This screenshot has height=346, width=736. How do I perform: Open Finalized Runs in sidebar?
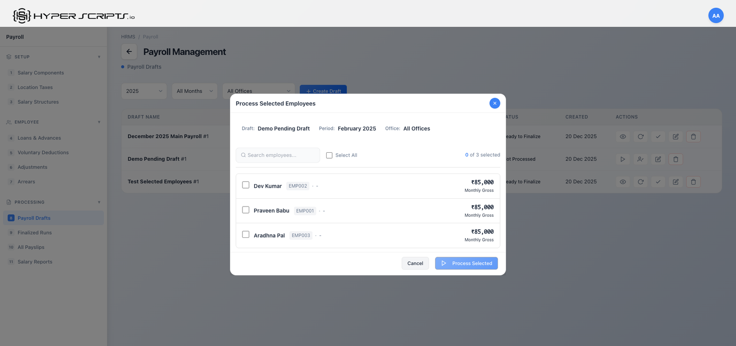(x=53, y=233)
